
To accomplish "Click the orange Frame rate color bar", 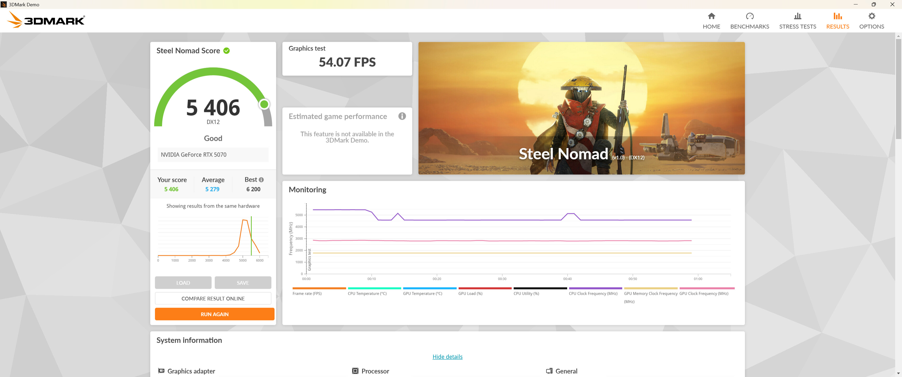I will click(x=319, y=288).
